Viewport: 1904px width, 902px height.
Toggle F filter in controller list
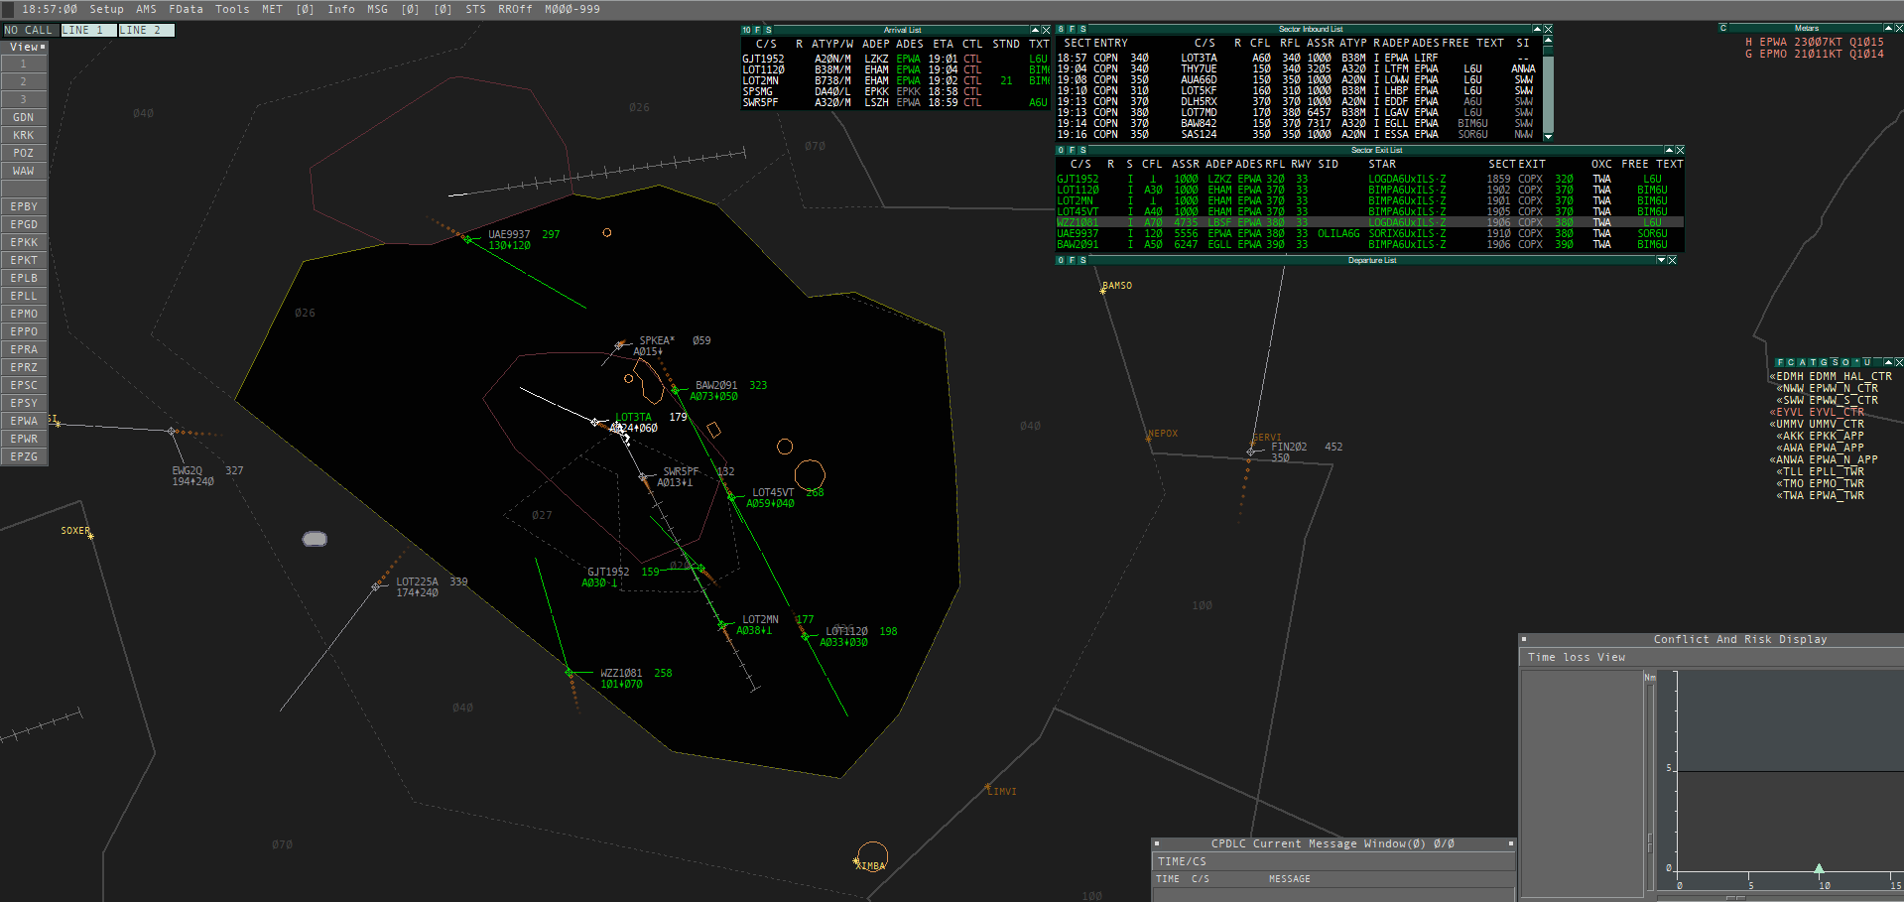[1780, 362]
